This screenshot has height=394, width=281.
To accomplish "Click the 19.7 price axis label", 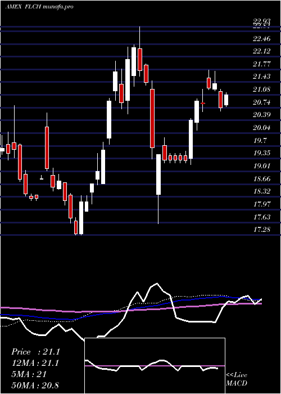I will tap(260, 141).
